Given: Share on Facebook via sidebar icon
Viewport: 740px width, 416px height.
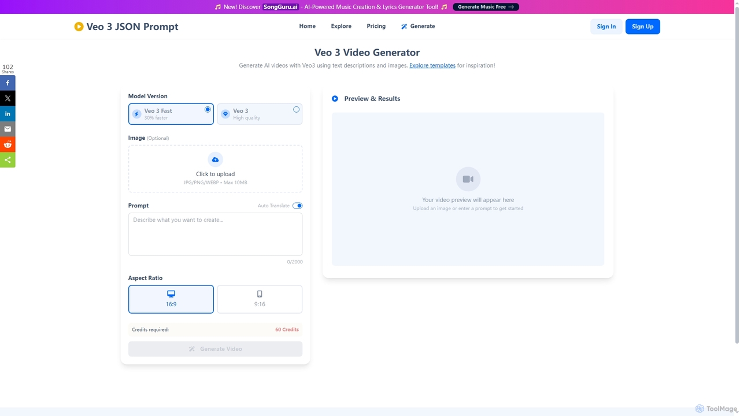Looking at the screenshot, I should pos(8,83).
